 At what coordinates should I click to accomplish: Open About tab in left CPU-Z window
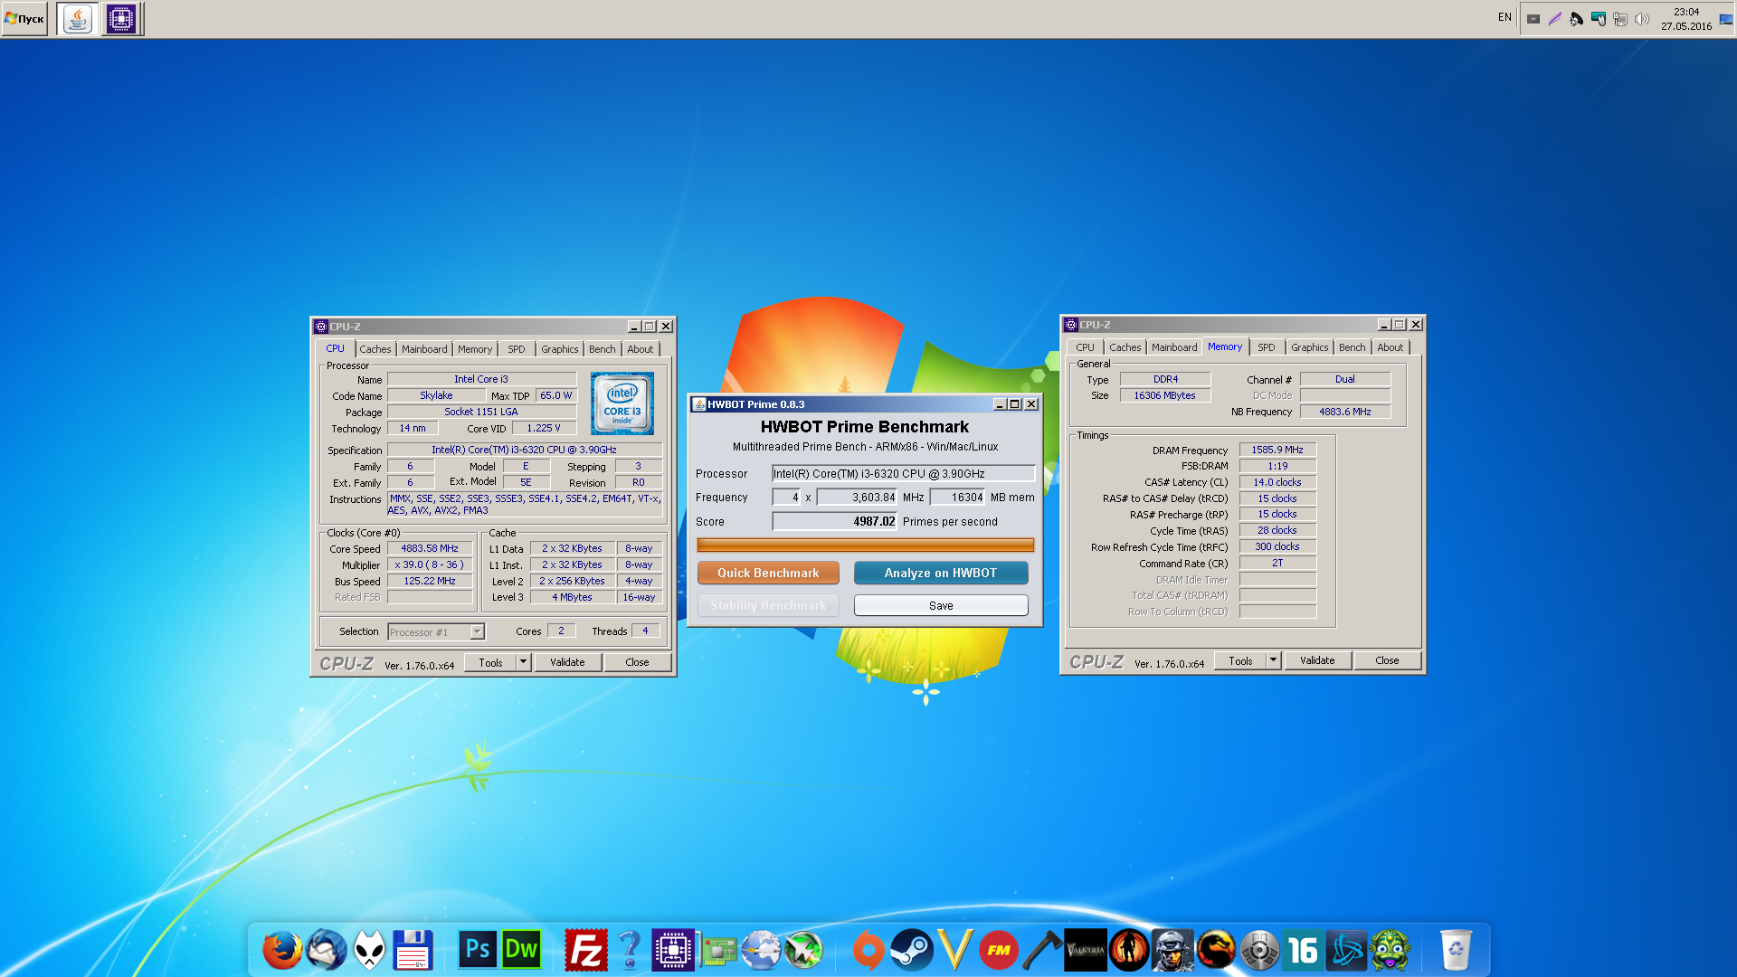click(640, 349)
